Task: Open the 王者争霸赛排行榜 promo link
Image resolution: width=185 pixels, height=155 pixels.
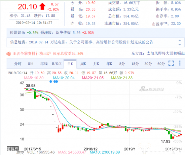Action: pos(48,54)
